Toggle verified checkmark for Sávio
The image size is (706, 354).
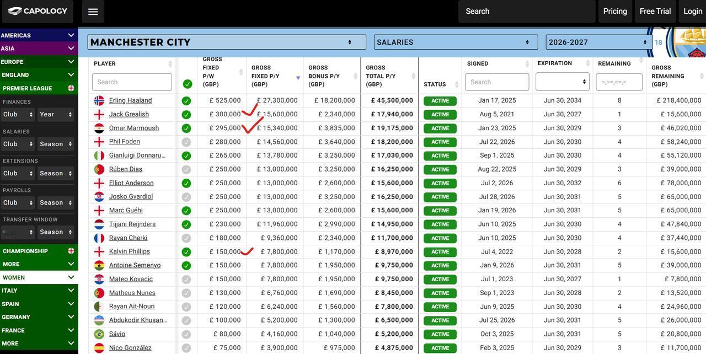[186, 334]
